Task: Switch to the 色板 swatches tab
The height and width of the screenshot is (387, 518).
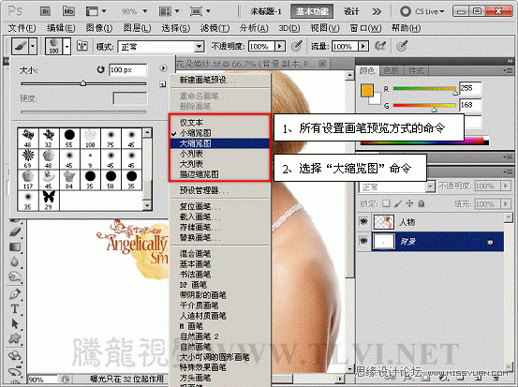Action: pos(392,70)
